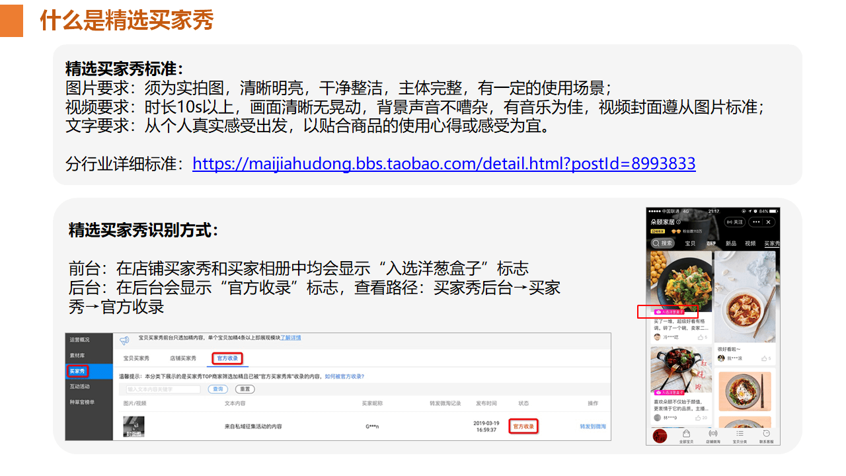Tap the three-dot more icon in phone

coord(756,222)
